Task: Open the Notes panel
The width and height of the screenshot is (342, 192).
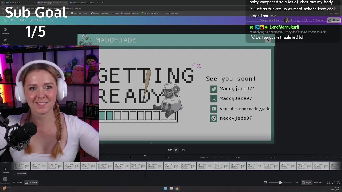Action: point(18,183)
